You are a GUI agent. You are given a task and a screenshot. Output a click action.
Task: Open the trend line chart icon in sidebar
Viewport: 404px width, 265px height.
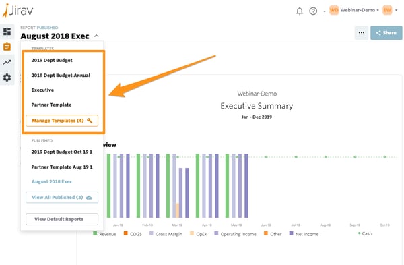(7, 62)
